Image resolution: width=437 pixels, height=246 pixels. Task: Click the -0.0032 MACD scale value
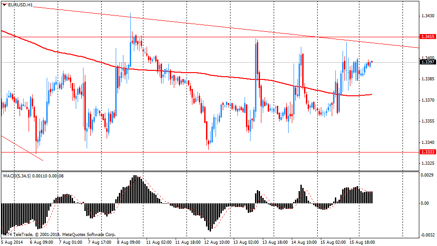pos(426,235)
